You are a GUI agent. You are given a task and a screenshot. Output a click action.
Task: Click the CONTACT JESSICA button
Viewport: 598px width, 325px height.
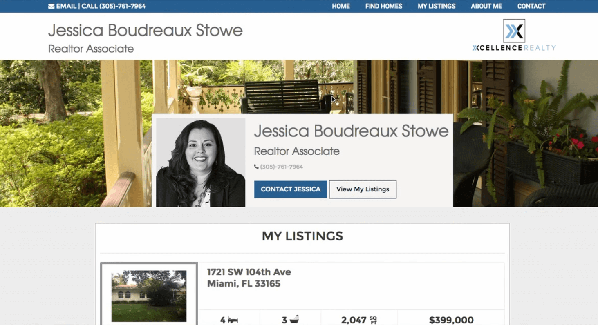(x=291, y=189)
